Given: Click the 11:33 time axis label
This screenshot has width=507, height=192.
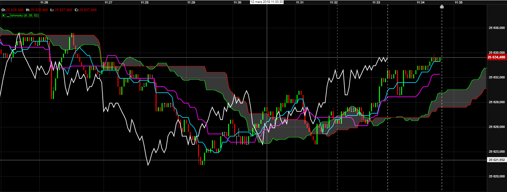Looking at the screenshot, I should tap(376, 2).
